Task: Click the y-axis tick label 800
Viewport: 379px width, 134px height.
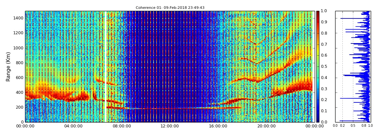Action: pyautogui.click(x=19, y=63)
